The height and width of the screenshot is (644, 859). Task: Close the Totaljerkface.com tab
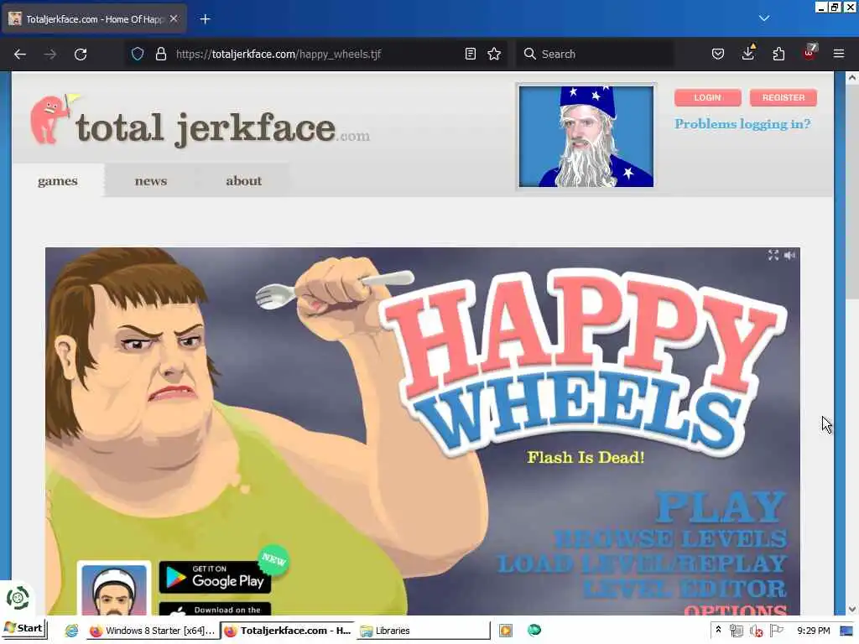coord(174,18)
